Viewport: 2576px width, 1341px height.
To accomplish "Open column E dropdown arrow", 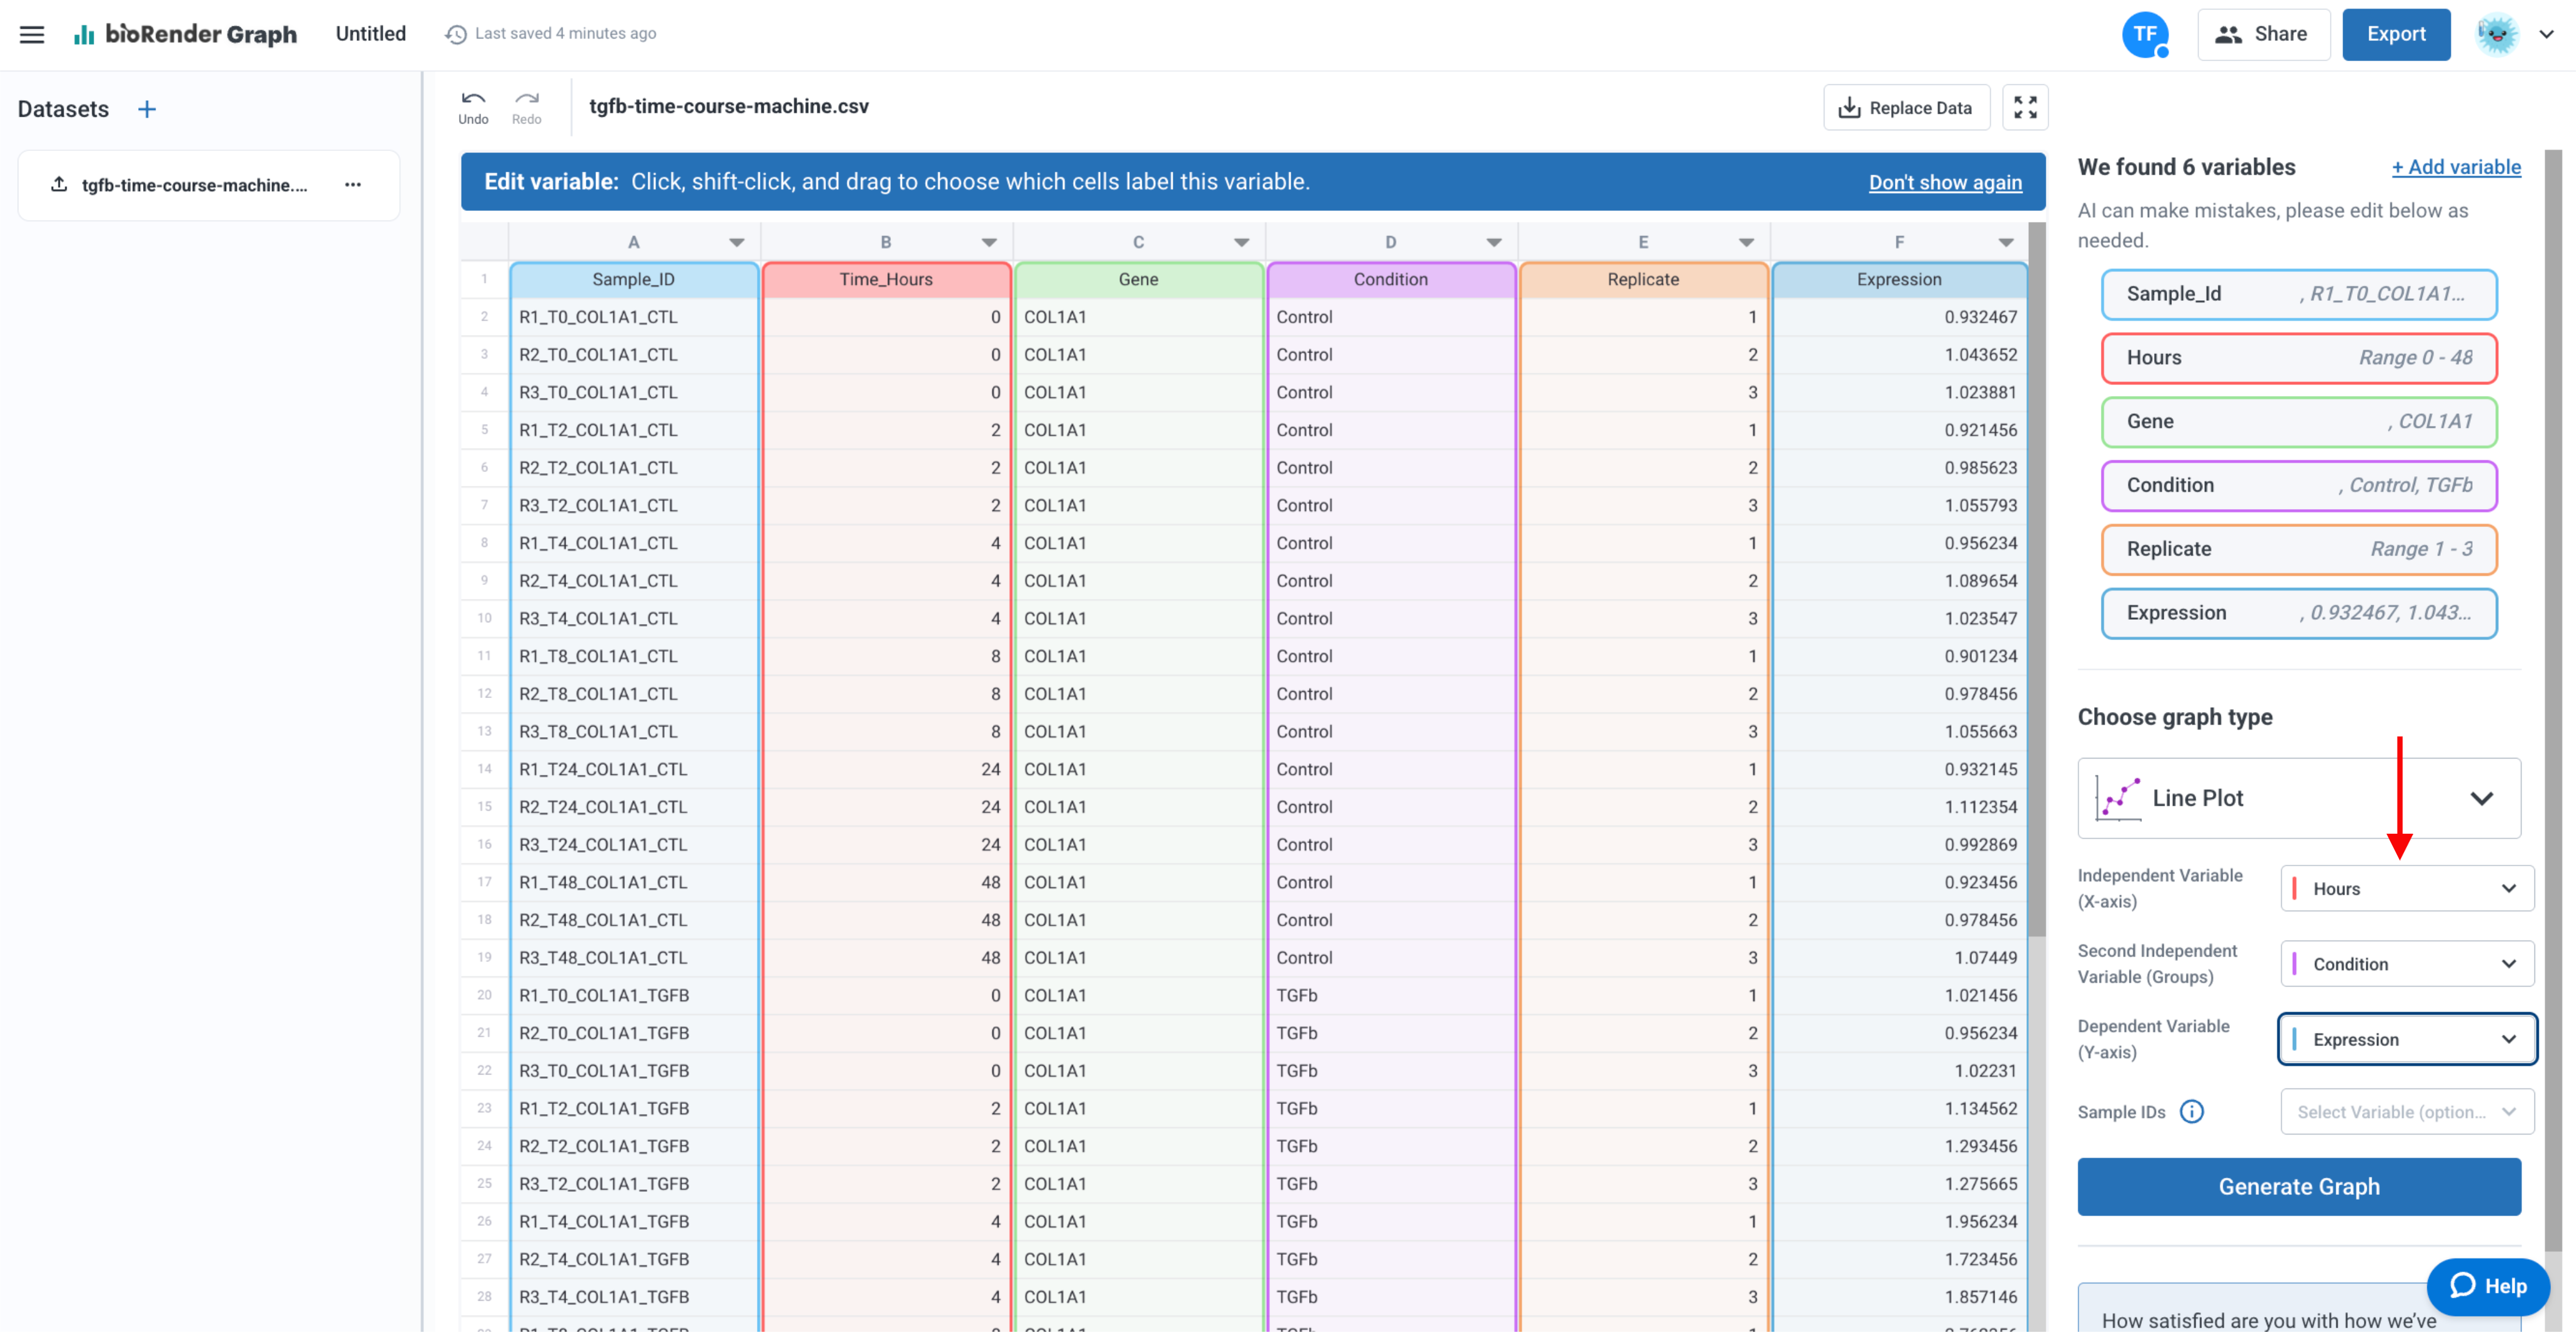I will [x=1746, y=242].
